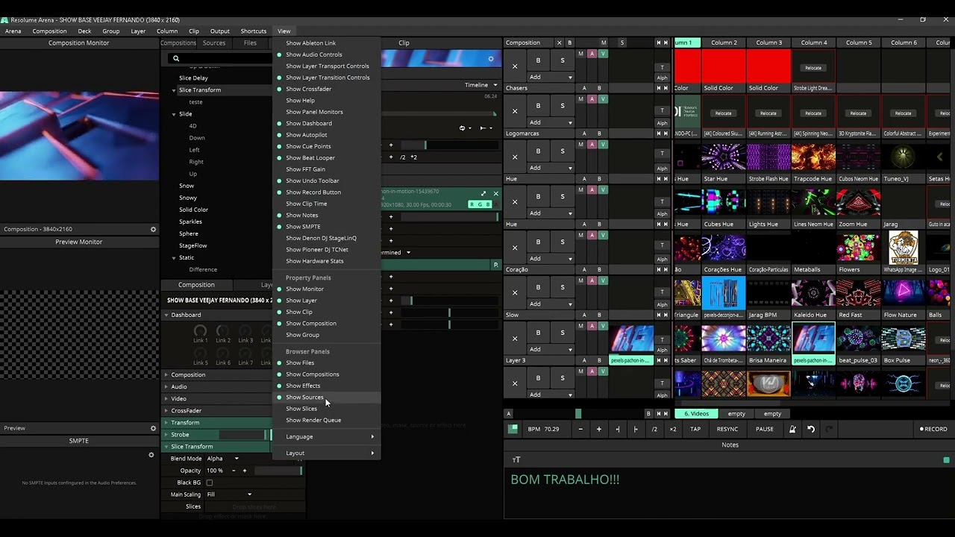
Task: Toggle Show SMPTE
Action: tap(303, 227)
